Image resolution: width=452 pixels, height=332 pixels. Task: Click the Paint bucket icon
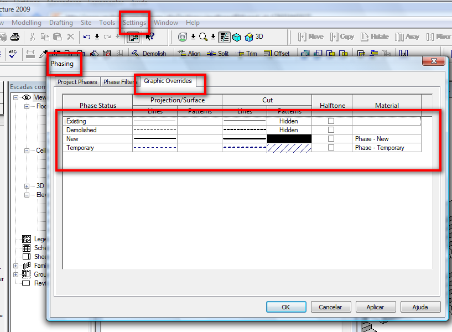click(x=94, y=53)
